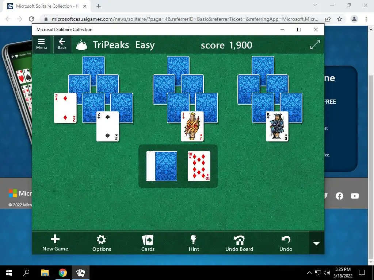Viewport: 374px width, 280px height.
Task: Open the Chrome profile avatar
Action: pyautogui.click(x=354, y=19)
